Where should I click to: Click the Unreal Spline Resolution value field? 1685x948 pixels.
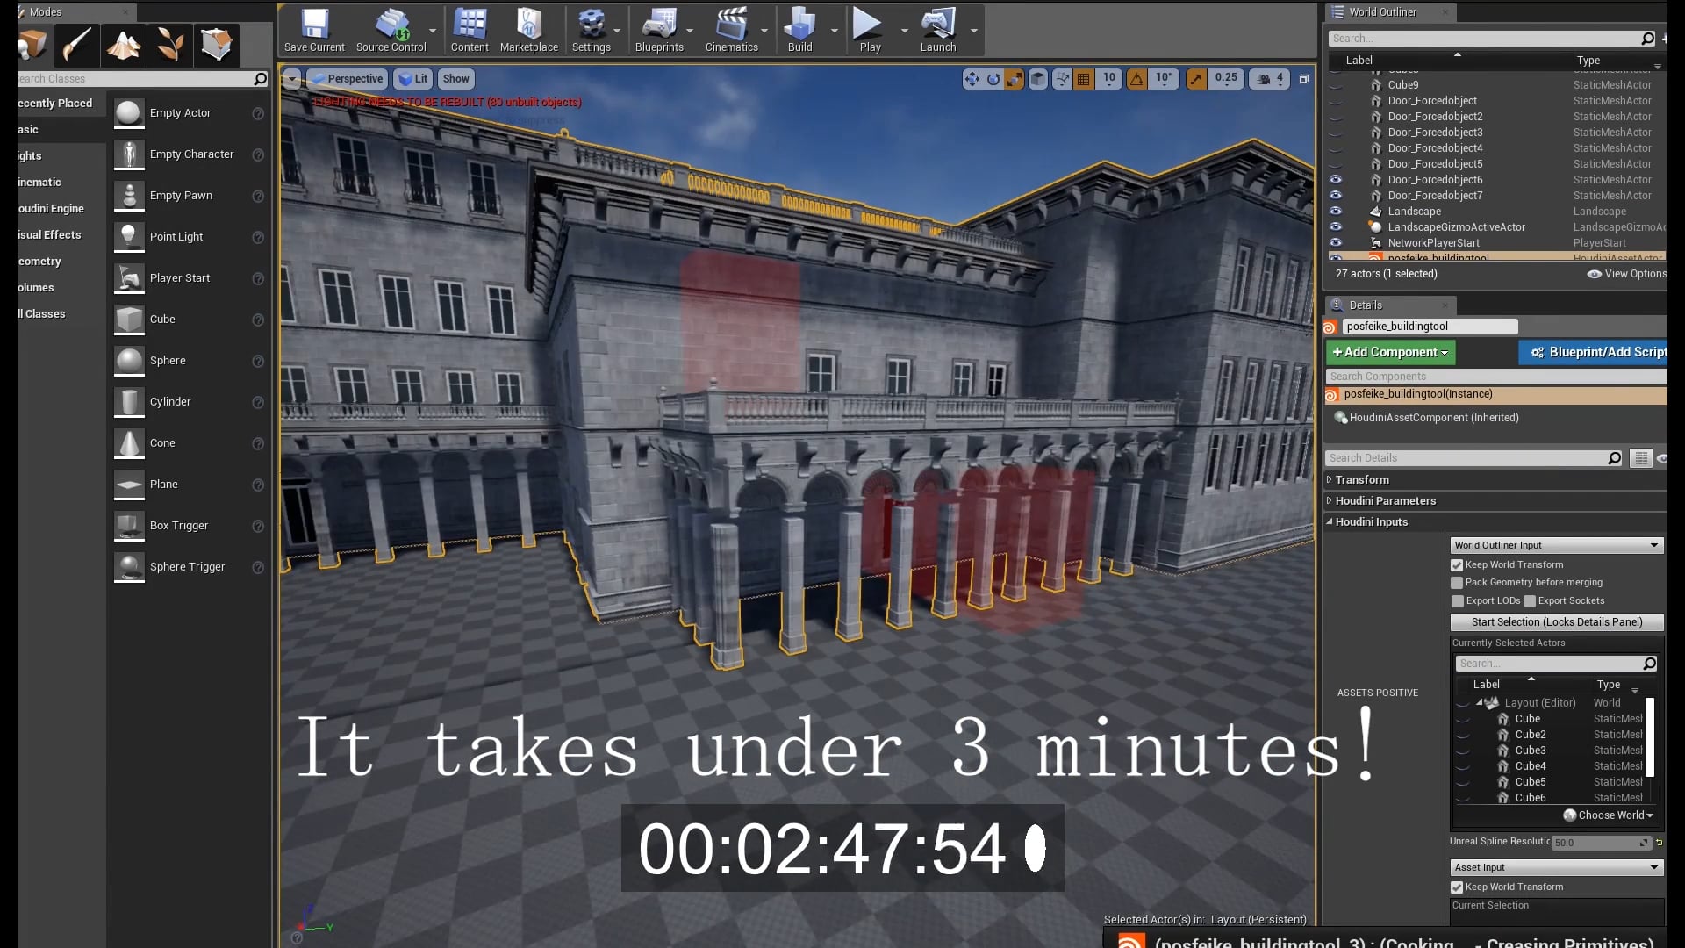pyautogui.click(x=1601, y=843)
